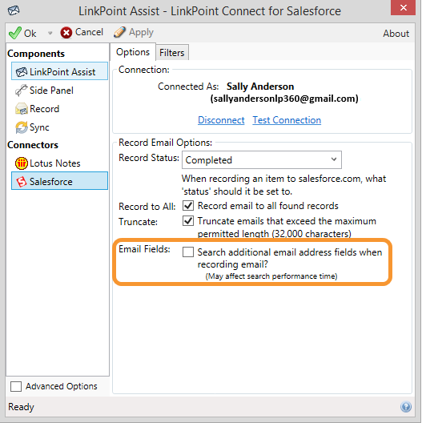Select the LinkPoint Assist envelope icon
422x423 pixels.
pyautogui.click(x=22, y=72)
